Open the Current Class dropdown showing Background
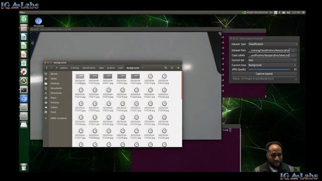This screenshot has width=322, height=181. point(273,65)
